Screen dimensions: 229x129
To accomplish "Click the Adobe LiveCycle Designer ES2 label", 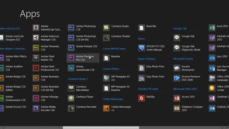I will coord(15,38).
